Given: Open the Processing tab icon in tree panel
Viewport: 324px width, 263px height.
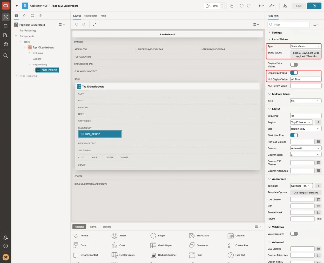Looking at the screenshot, I should [x=33, y=16].
